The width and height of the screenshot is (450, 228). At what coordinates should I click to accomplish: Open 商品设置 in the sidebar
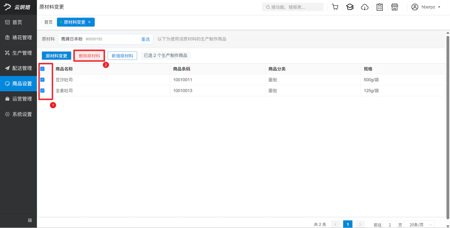(x=18, y=84)
